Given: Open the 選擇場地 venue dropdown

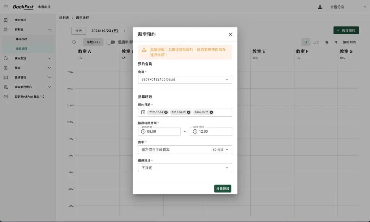Looking at the screenshot, I should pyautogui.click(x=185, y=168).
